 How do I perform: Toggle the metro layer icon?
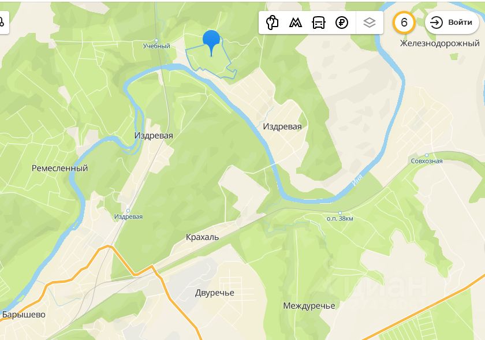[296, 23]
